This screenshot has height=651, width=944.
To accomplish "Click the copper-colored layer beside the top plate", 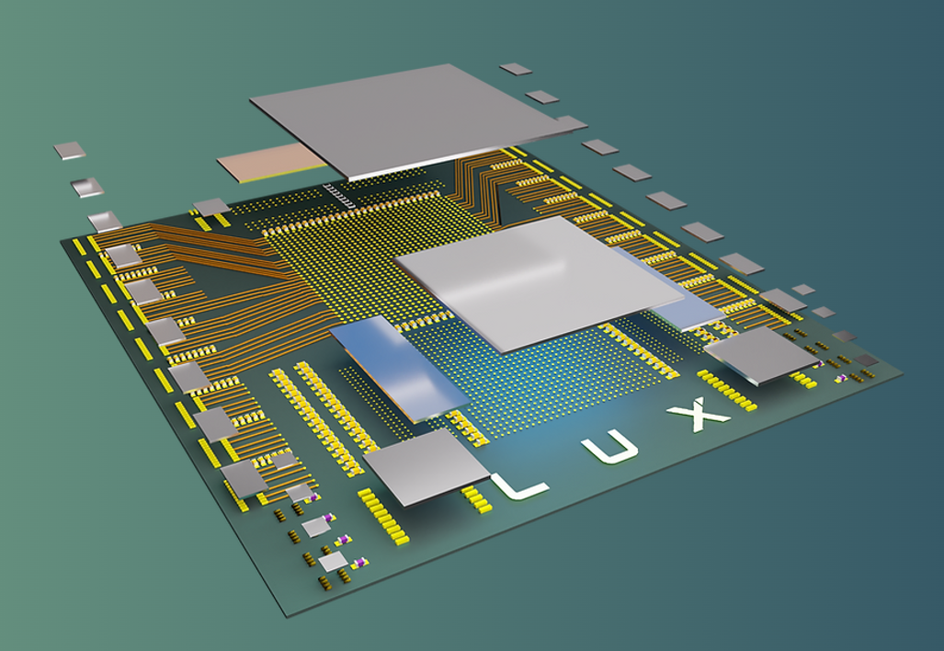I will [x=268, y=162].
